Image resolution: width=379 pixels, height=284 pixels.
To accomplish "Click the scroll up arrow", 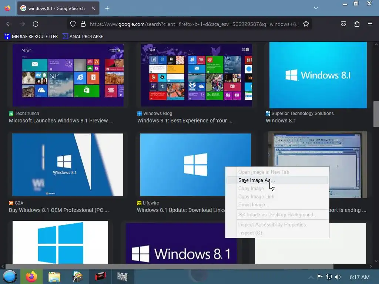I will click(x=376, y=44).
